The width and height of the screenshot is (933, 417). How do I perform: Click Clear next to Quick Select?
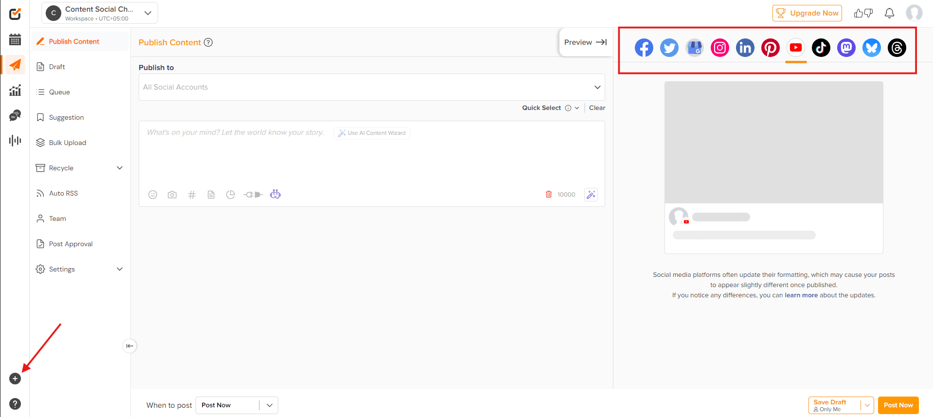point(597,108)
